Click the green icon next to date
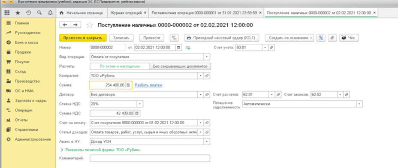398x168 pixels. [188, 48]
